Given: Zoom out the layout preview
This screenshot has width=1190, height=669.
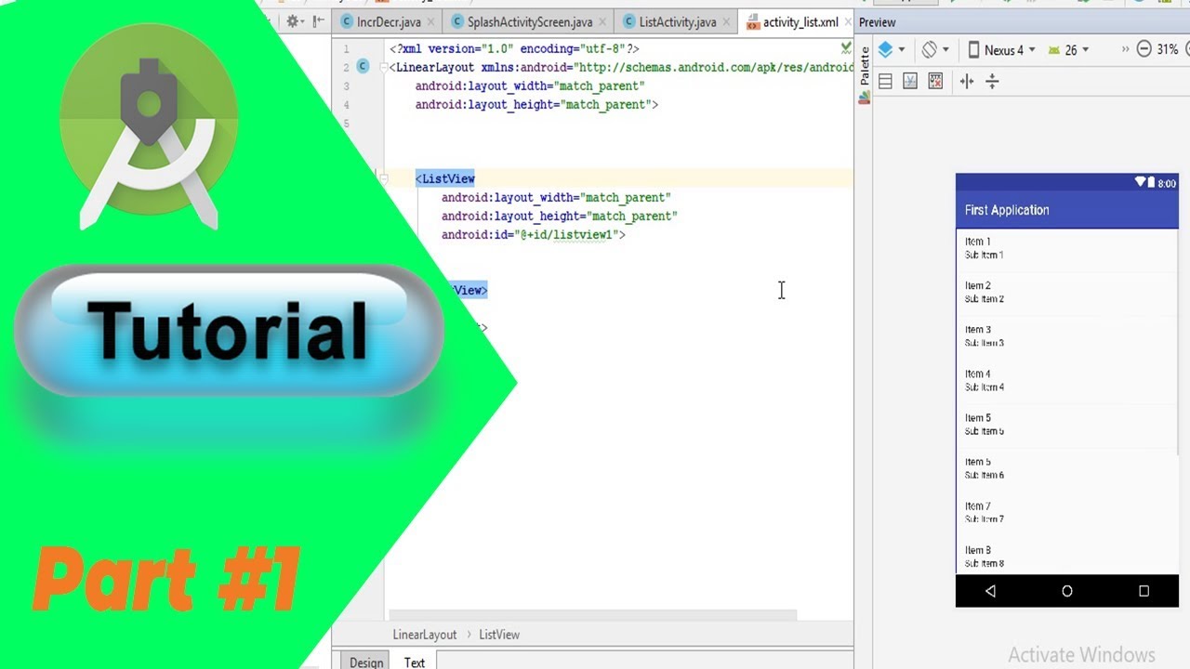Looking at the screenshot, I should 1144,49.
